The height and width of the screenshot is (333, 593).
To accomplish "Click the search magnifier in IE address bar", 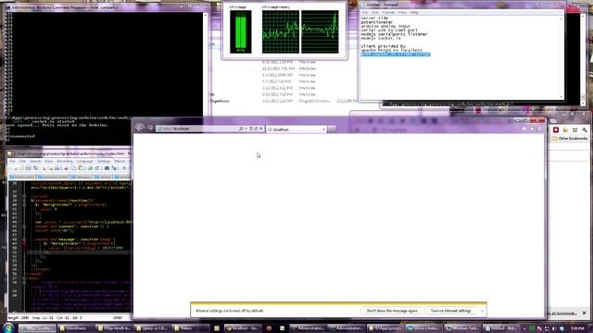I will (241, 129).
